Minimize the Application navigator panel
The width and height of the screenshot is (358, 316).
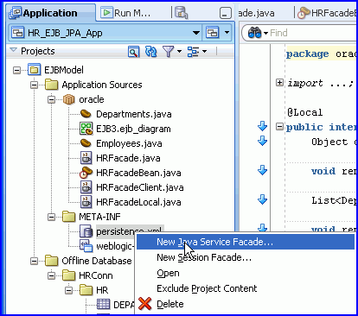click(x=225, y=13)
